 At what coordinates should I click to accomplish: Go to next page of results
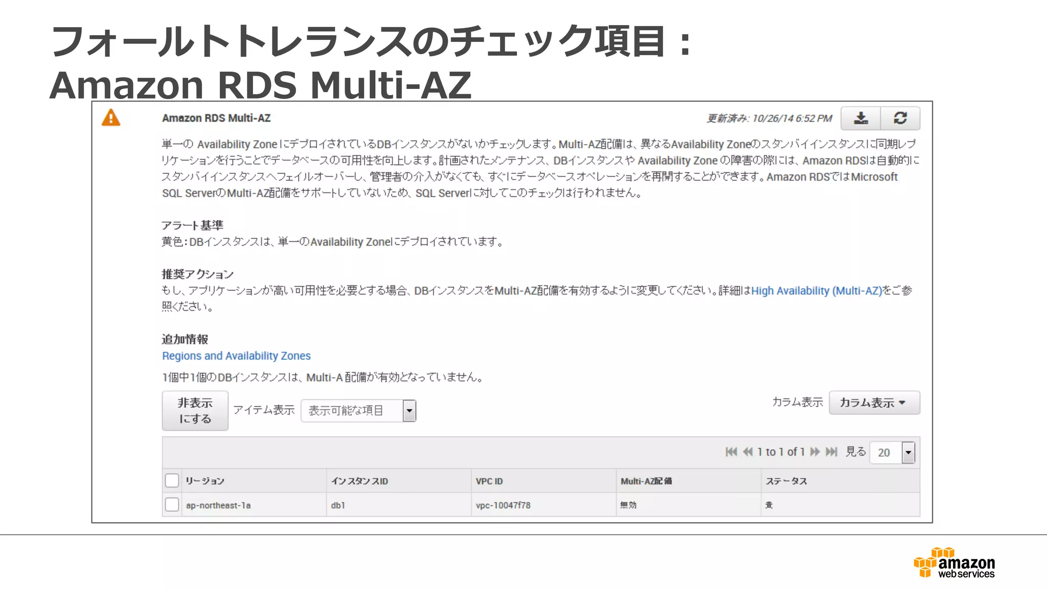point(815,452)
